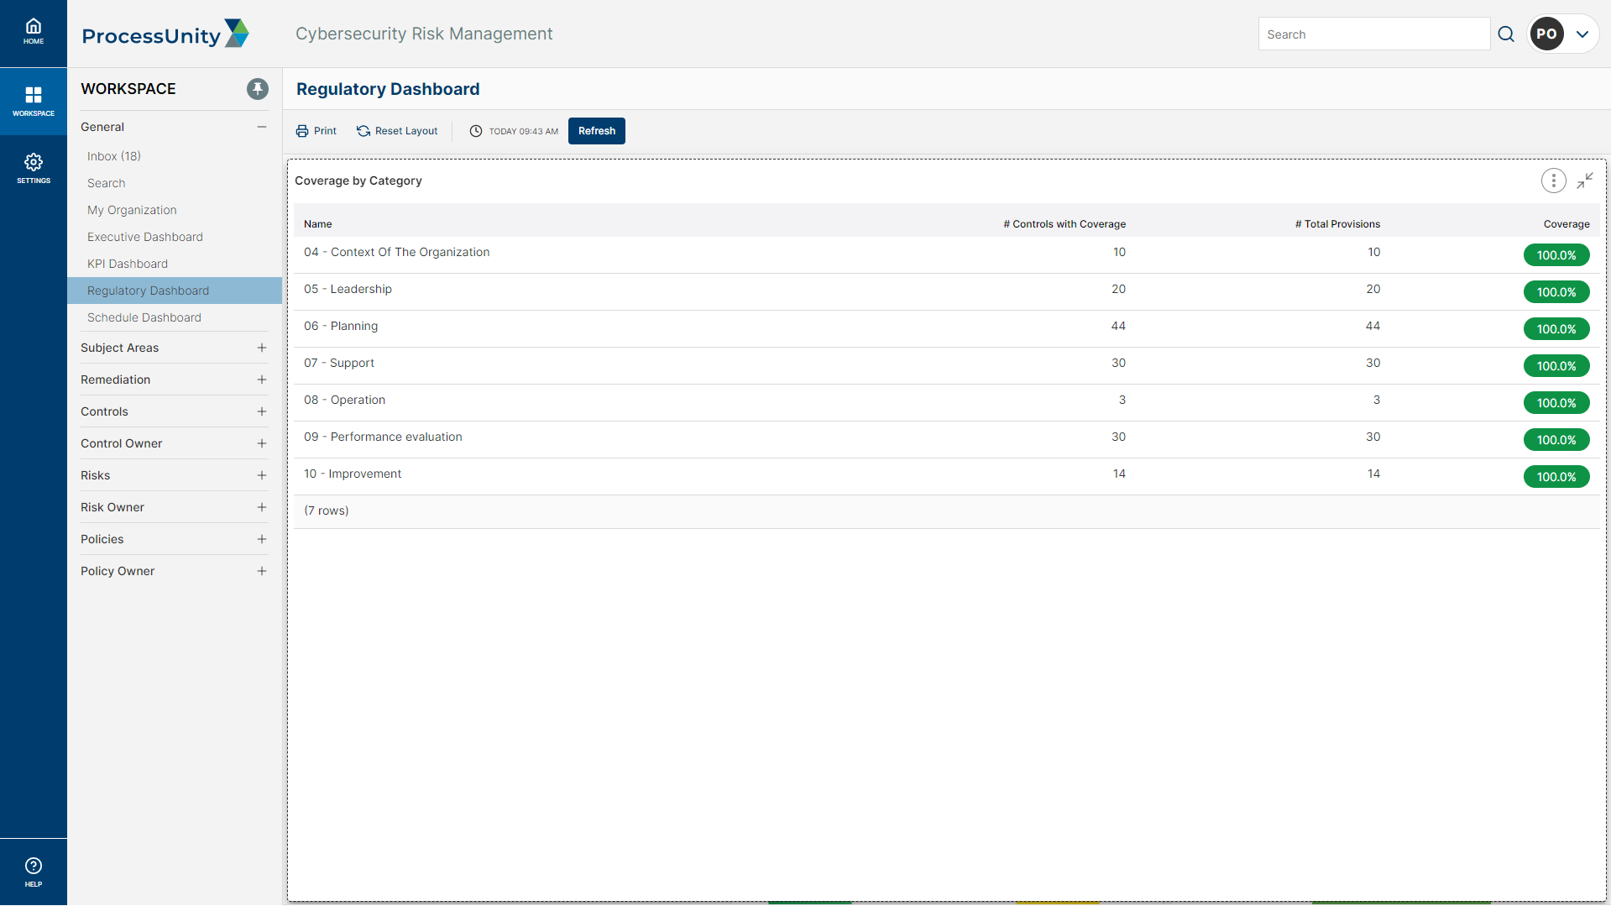Open Inbox (18)
The width and height of the screenshot is (1611, 906).
[x=114, y=156]
